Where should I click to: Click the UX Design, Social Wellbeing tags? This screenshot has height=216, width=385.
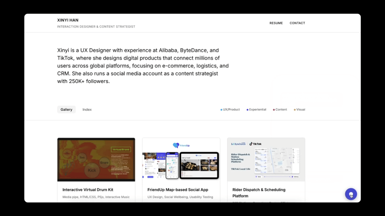tap(180, 197)
